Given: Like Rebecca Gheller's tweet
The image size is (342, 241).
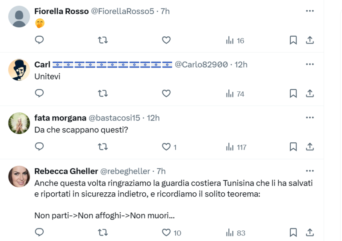Looking at the screenshot, I should (166, 232).
